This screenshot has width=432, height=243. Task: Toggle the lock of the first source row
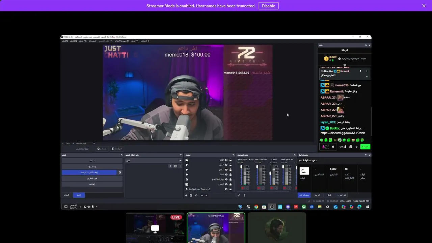[231, 160]
